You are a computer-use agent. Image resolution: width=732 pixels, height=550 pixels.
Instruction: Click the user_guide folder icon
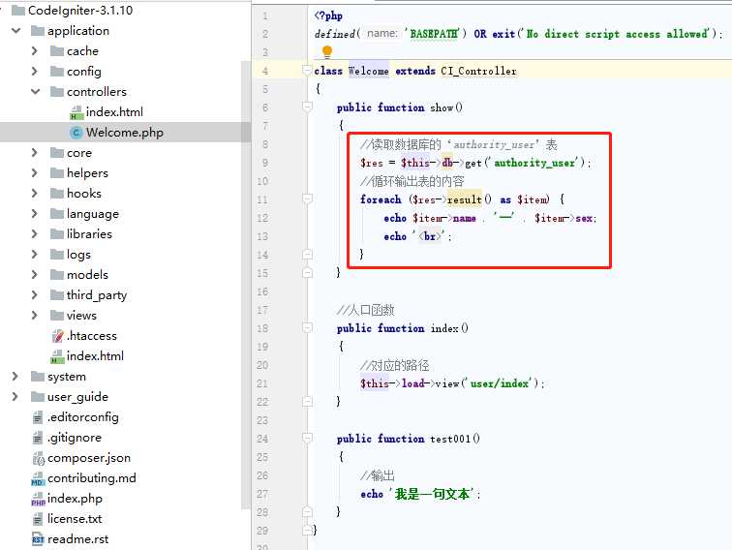pos(38,397)
